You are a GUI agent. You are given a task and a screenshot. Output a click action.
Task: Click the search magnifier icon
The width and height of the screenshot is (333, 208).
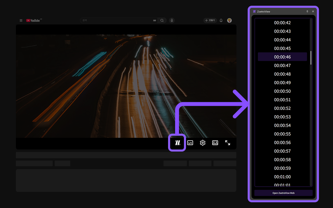coord(162,20)
